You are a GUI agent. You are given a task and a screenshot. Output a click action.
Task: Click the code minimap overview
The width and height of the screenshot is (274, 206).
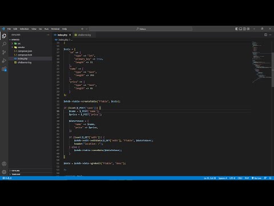pos(261,62)
